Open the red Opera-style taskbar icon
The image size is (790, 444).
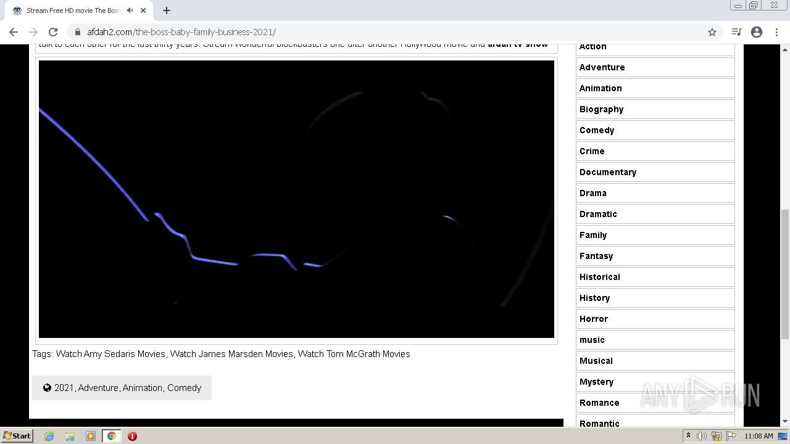tap(132, 436)
